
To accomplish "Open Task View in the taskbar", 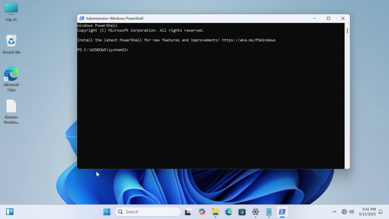I will click(188, 212).
